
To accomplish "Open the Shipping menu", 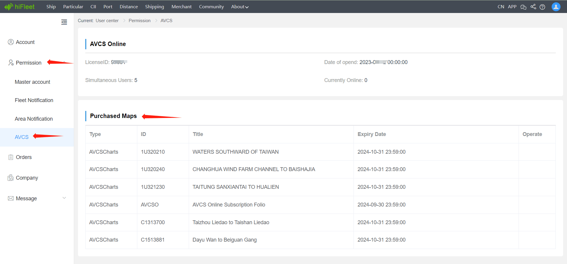I will tap(154, 6).
